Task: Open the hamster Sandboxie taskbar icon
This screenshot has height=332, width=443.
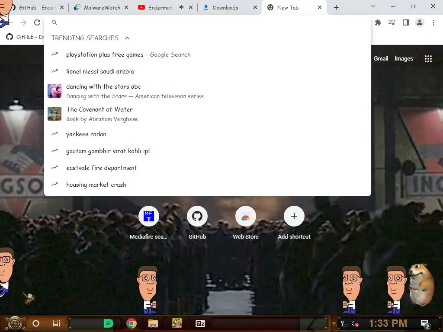Action: point(177,323)
